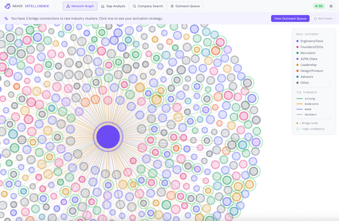
Task: Toggle the Founders/CEOs legend entry
Action: point(312,47)
